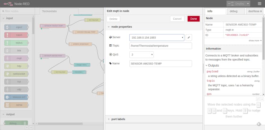Click the Topic input field
This screenshot has width=265, height=130.
(x=160, y=45)
